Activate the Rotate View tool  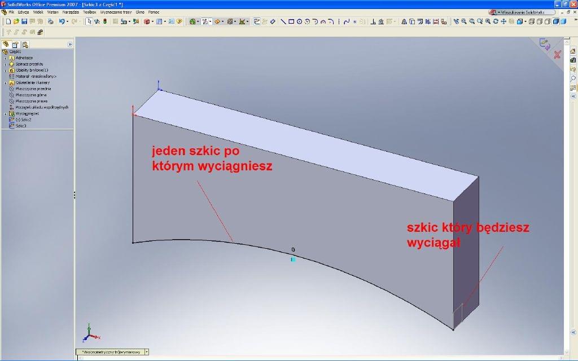pos(496,22)
